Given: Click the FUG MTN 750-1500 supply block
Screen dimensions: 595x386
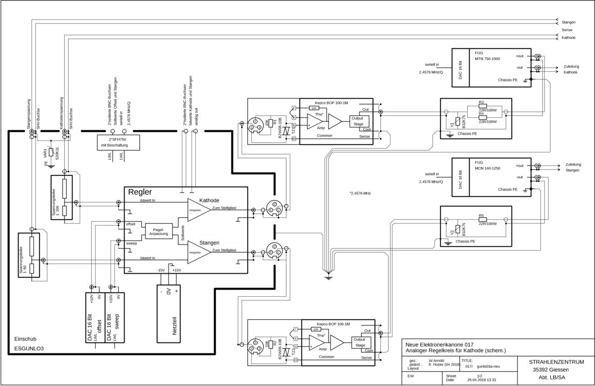Looking at the screenshot, I should (491, 68).
